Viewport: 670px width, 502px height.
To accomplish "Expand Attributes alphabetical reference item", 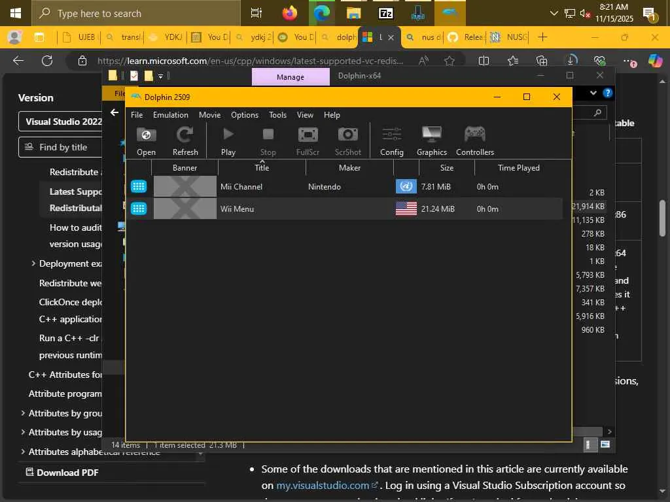I will pos(23,451).
